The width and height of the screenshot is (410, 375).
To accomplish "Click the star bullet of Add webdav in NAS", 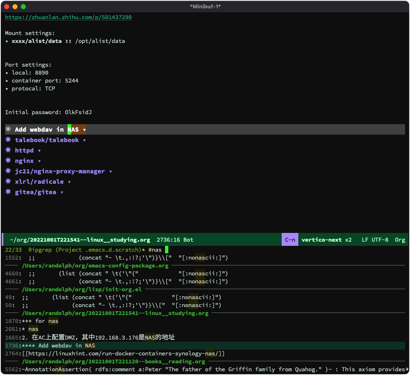I will pos(8,129).
